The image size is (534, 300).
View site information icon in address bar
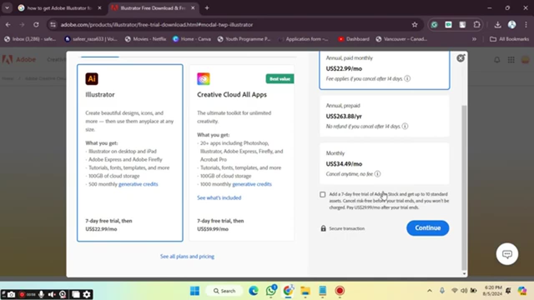(x=53, y=25)
